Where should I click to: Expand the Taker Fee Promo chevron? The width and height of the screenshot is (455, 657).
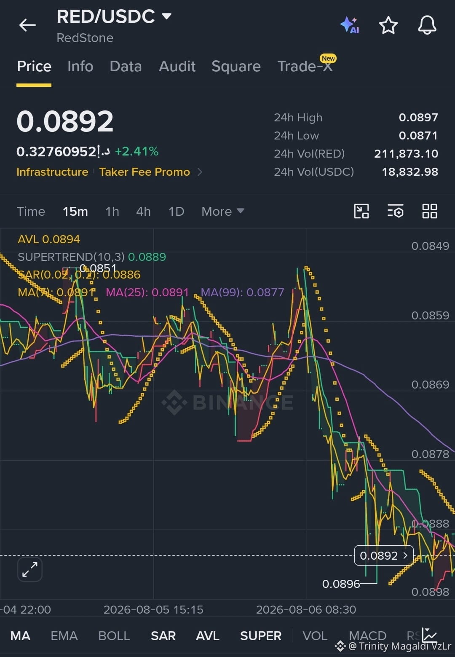(x=200, y=172)
